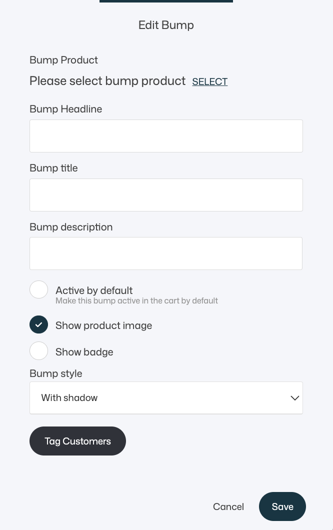Click the Bump style label

(56, 373)
